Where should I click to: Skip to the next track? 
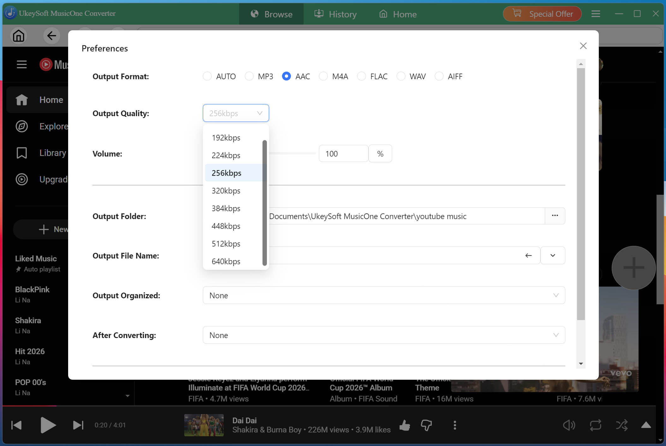[x=78, y=425]
